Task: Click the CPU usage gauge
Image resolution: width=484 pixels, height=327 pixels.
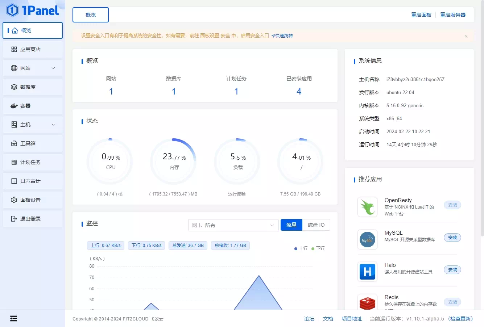Action: (110, 161)
